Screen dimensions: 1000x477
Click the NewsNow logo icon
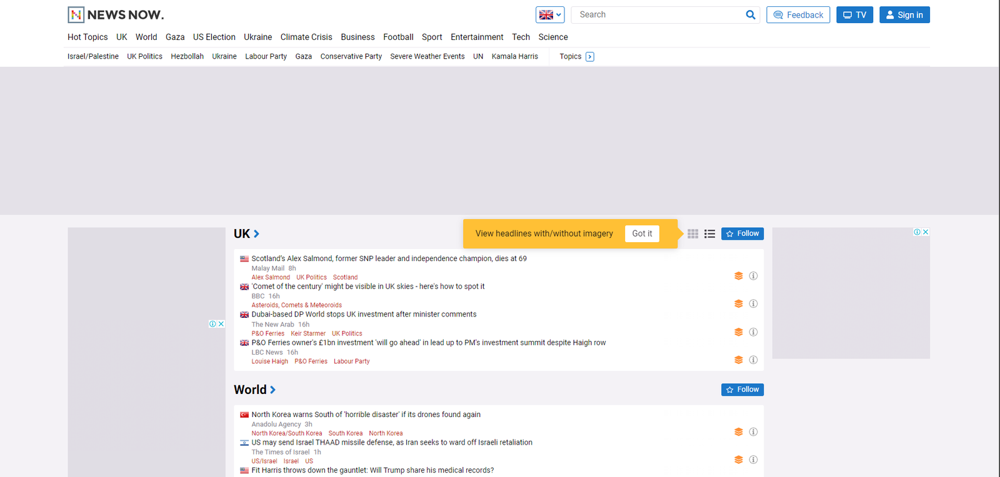click(x=76, y=14)
